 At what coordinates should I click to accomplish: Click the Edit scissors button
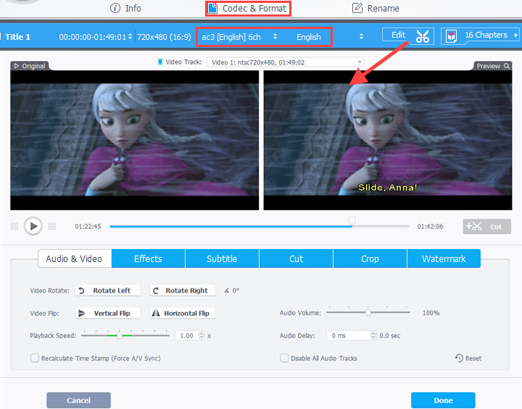[x=407, y=35]
